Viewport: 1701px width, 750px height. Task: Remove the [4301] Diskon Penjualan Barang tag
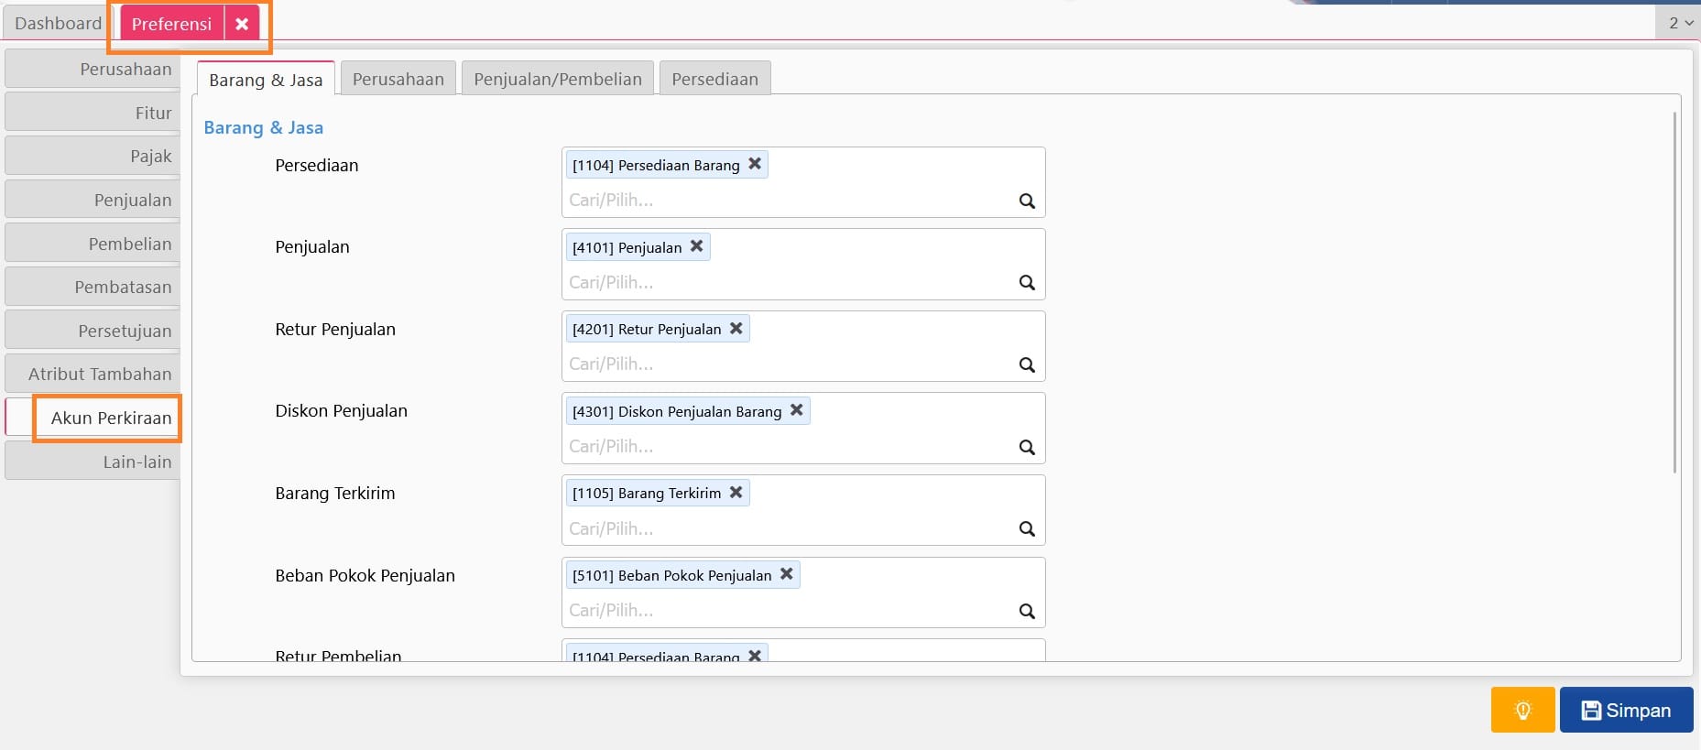[x=796, y=410]
